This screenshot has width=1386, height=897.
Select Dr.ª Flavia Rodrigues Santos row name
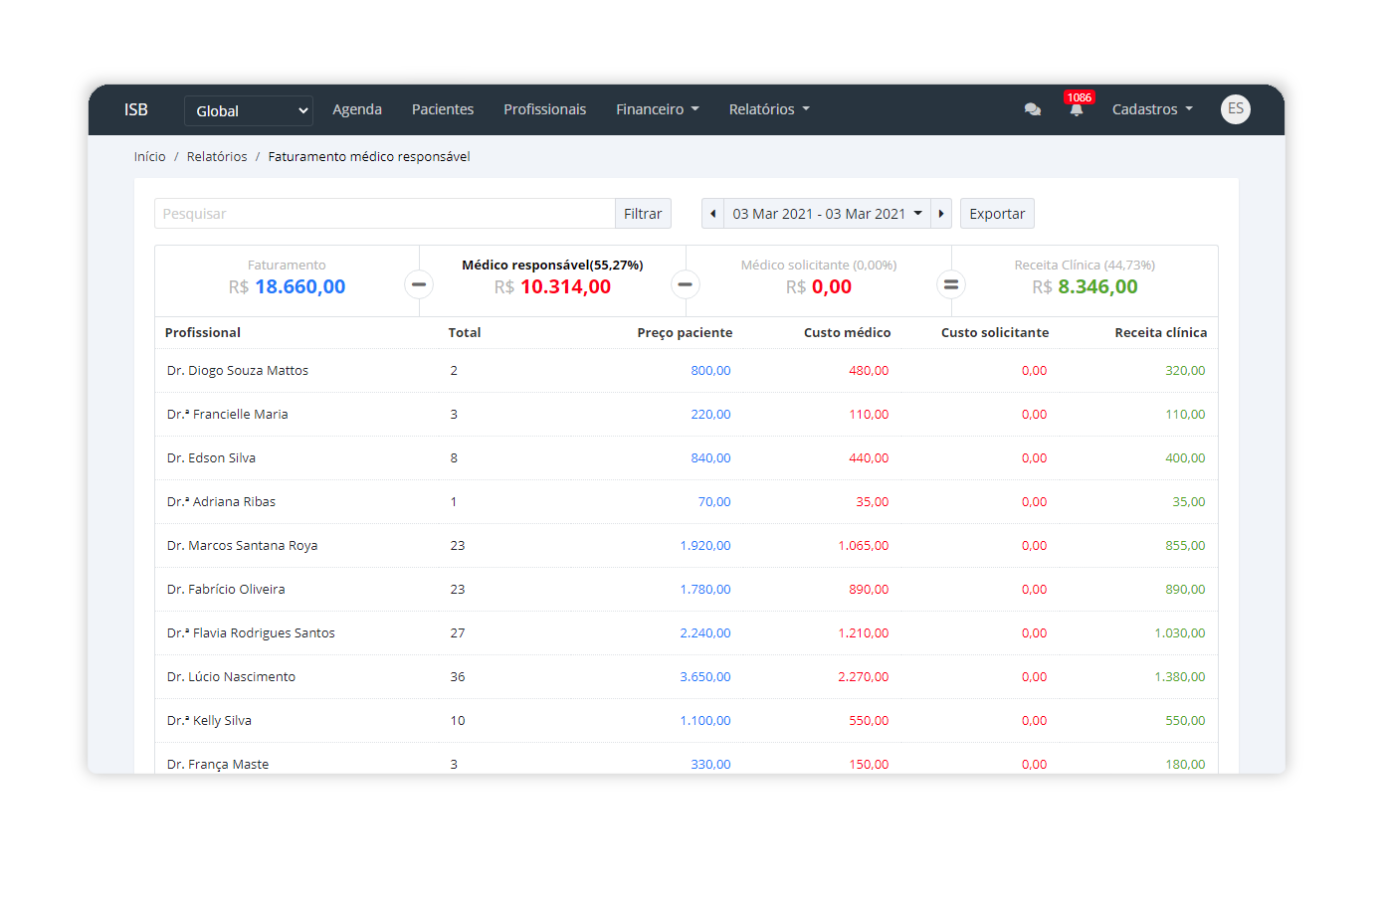pos(251,632)
